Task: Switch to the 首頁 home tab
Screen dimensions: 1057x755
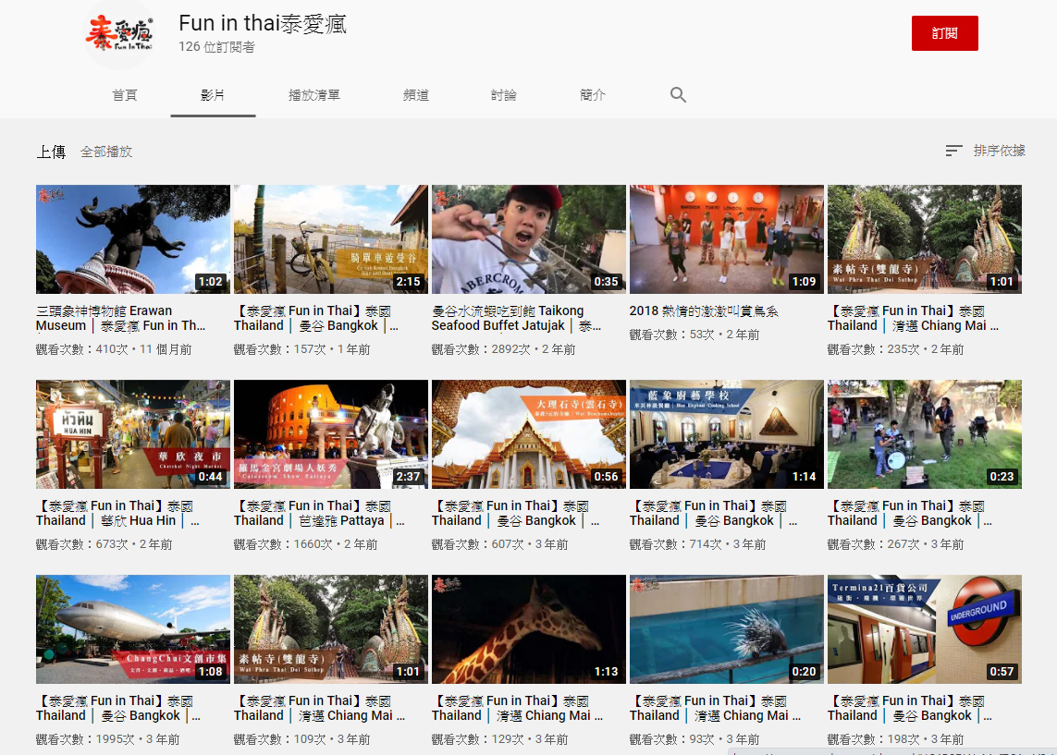Action: pos(125,95)
